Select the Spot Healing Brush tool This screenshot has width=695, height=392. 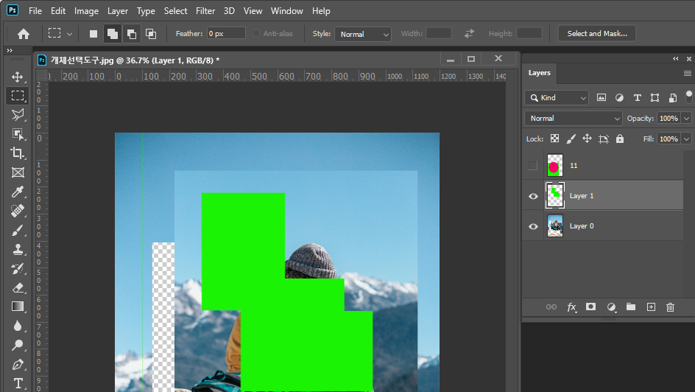pyautogui.click(x=17, y=211)
